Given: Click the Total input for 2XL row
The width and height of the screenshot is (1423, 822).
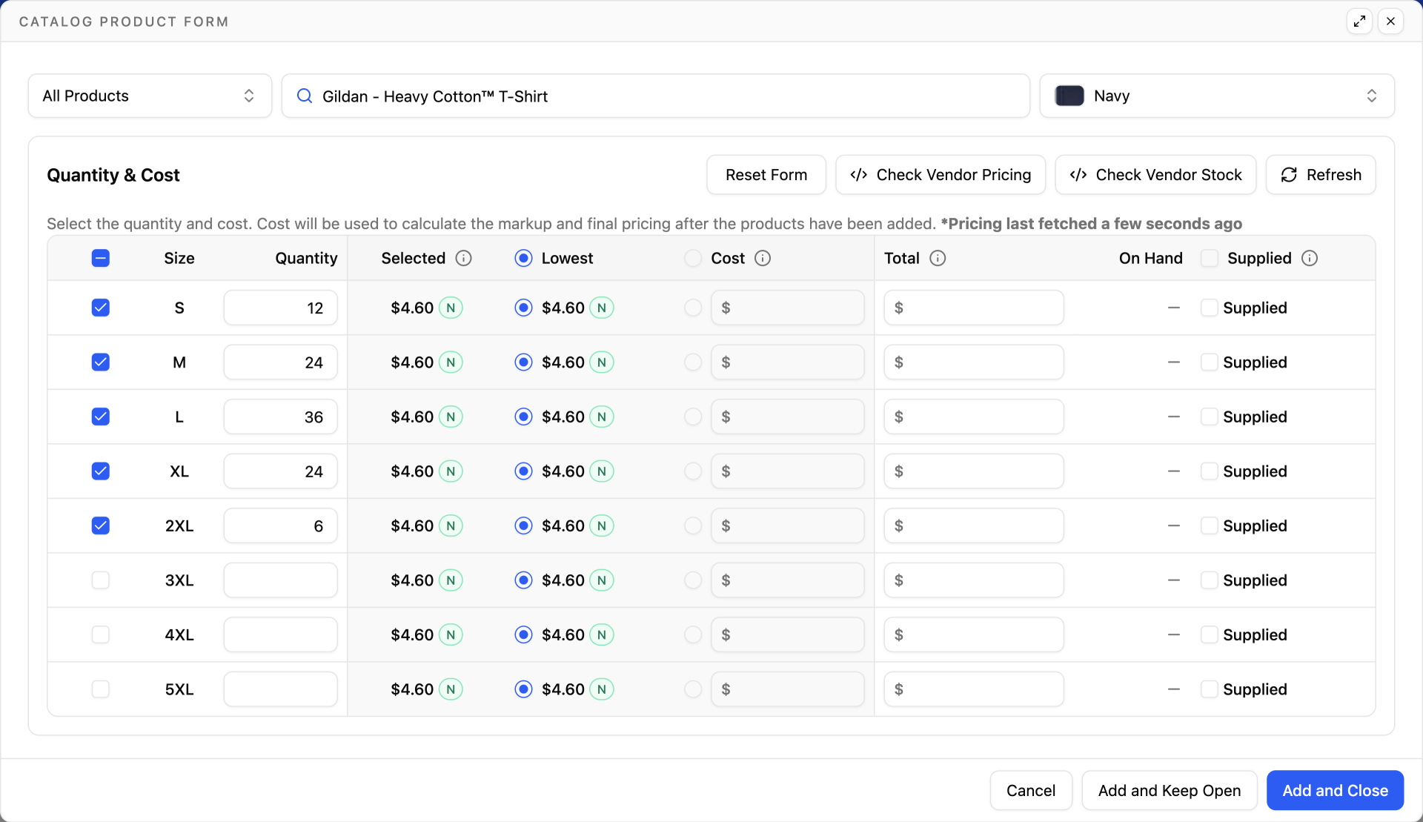Looking at the screenshot, I should click(973, 526).
